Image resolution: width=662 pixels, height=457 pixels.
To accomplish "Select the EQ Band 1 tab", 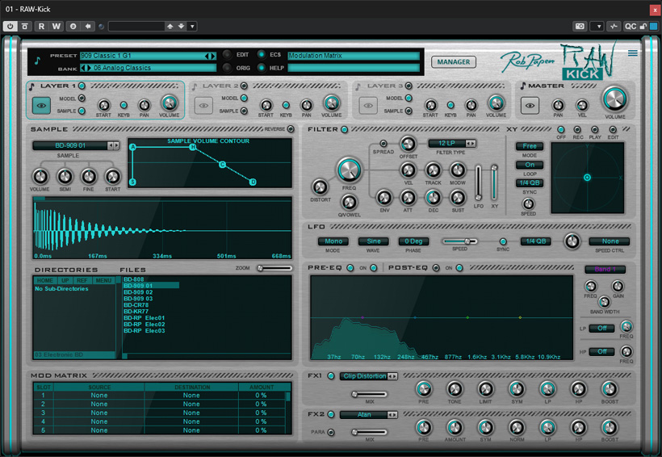I will pos(605,270).
